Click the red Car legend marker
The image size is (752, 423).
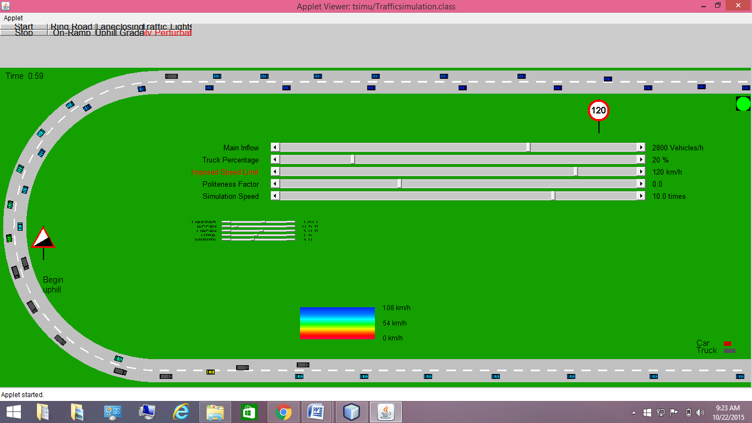727,344
